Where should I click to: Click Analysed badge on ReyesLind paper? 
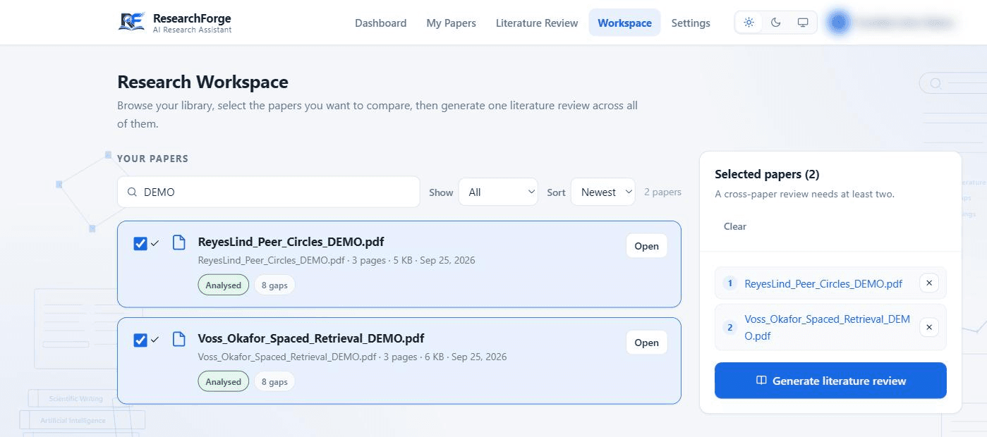tap(224, 285)
